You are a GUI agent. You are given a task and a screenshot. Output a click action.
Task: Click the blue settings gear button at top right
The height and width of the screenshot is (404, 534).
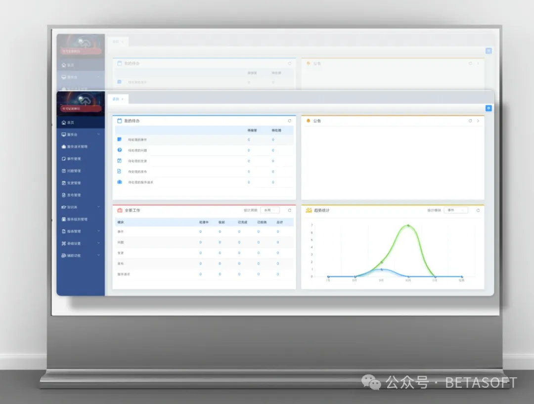(x=489, y=108)
